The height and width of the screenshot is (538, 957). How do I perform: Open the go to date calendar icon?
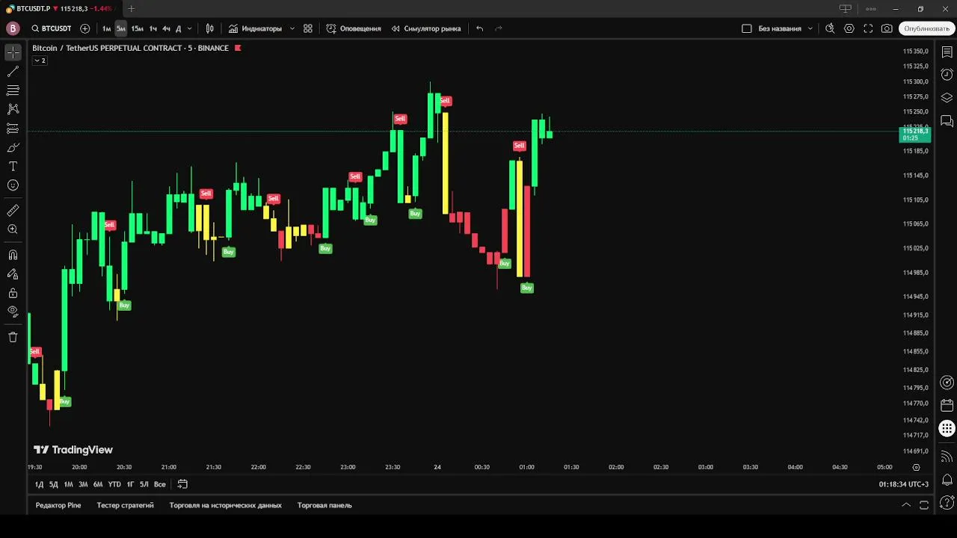(182, 484)
